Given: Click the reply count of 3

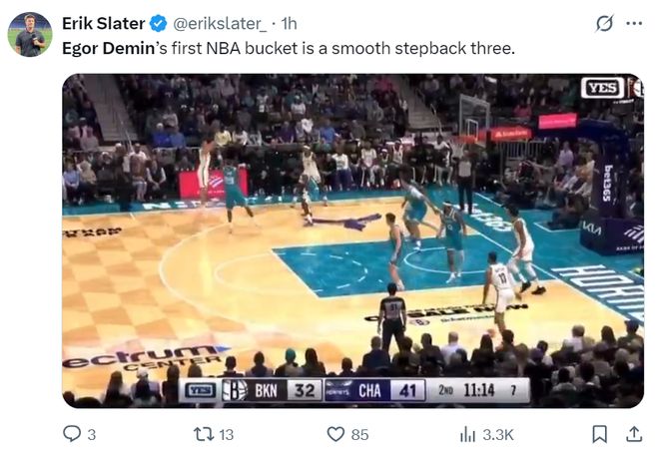Looking at the screenshot, I should click(x=92, y=434).
